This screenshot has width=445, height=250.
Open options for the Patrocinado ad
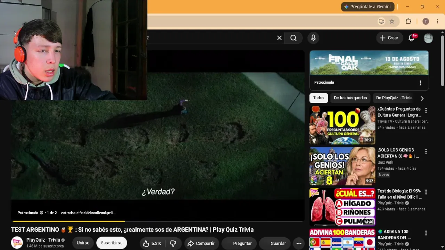click(420, 83)
